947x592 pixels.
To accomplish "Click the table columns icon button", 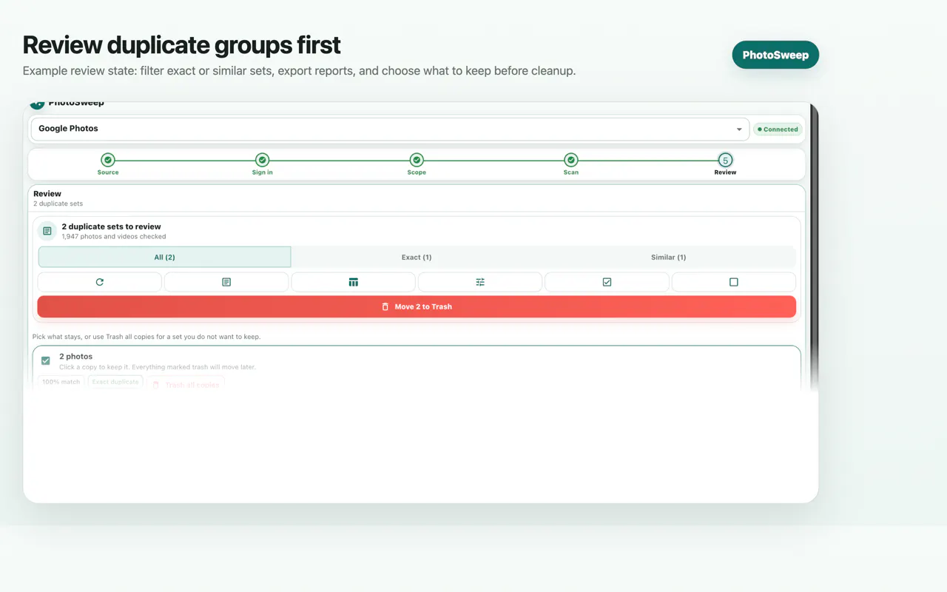I will 354,282.
